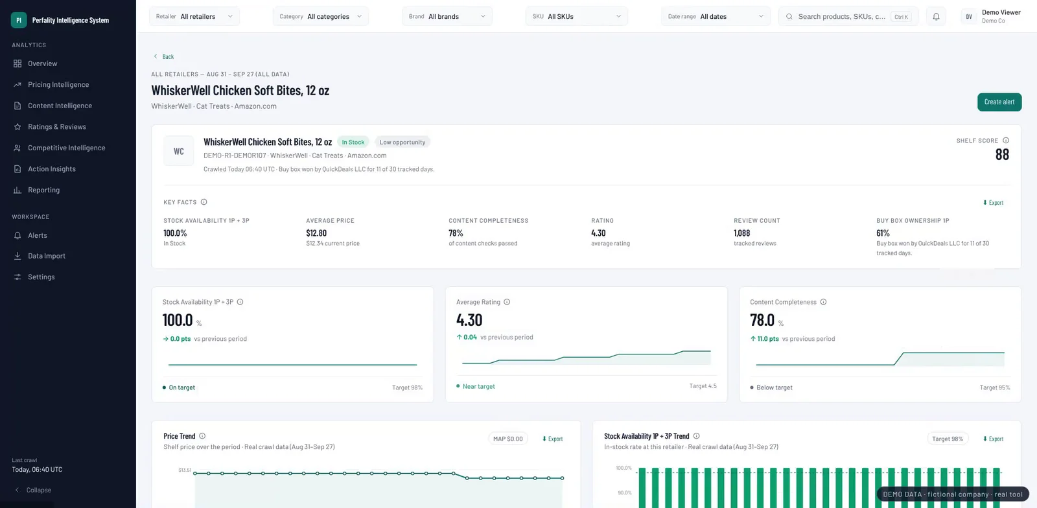Image resolution: width=1037 pixels, height=508 pixels.
Task: Click the Data Import download icon
Action: pyautogui.click(x=17, y=256)
